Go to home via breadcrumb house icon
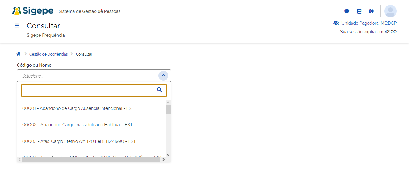This screenshot has width=409, height=176. 18,54
